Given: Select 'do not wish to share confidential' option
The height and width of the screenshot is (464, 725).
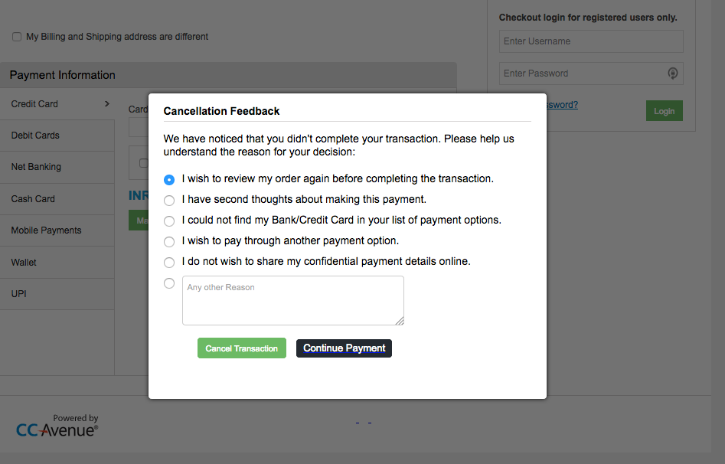Looking at the screenshot, I should click(169, 263).
